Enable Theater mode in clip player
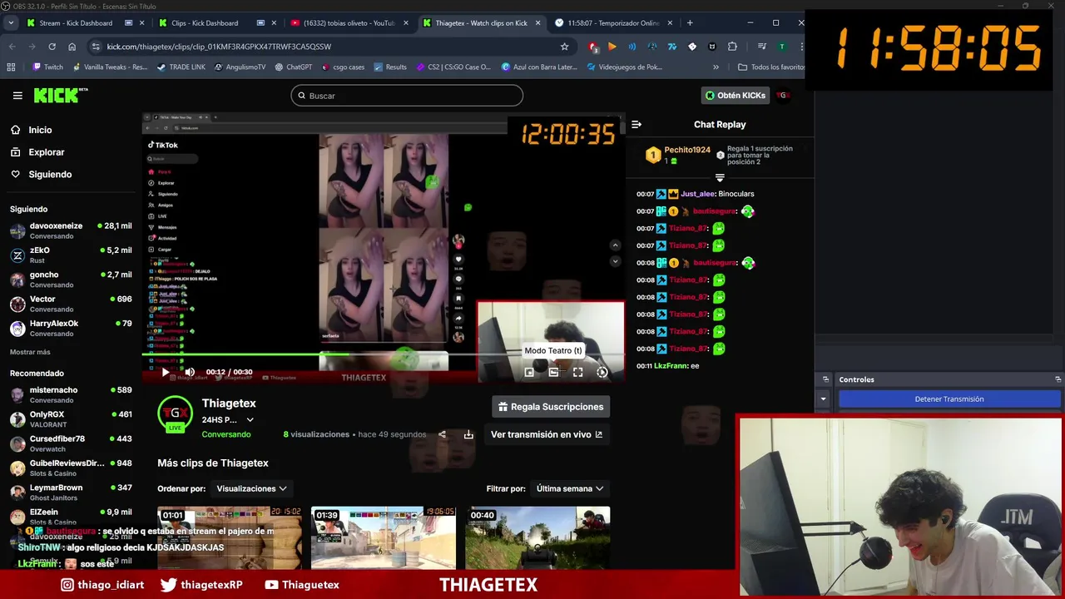This screenshot has height=599, width=1065. 553,372
